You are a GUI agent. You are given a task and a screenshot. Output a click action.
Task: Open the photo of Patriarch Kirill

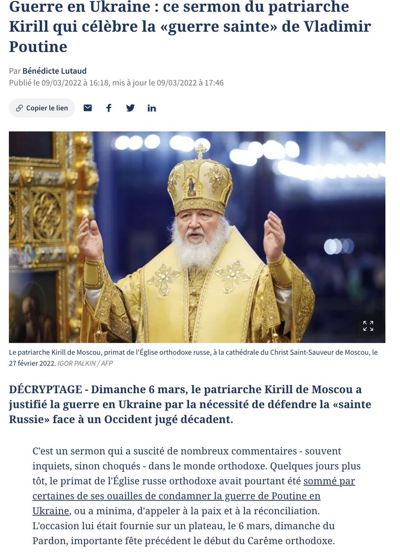[197, 237]
